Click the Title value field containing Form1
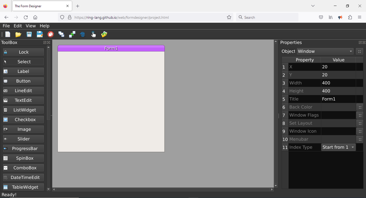The height and width of the screenshot is (198, 366). pos(338,99)
